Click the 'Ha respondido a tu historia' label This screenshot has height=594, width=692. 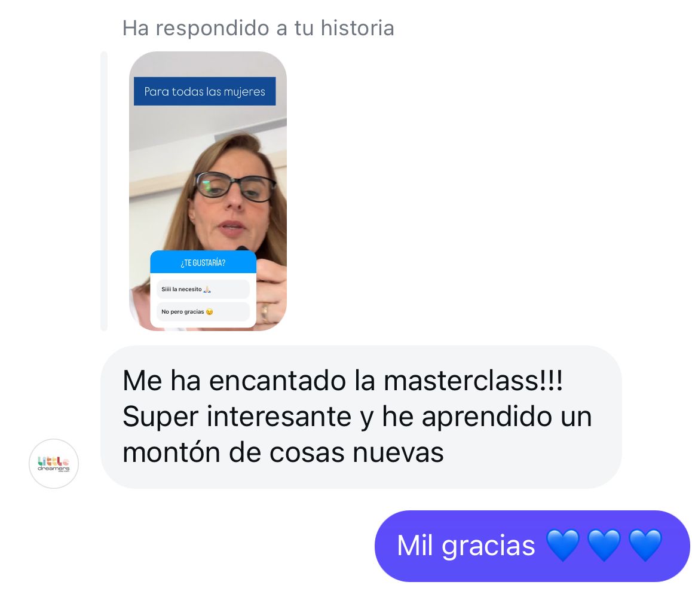pos(258,28)
